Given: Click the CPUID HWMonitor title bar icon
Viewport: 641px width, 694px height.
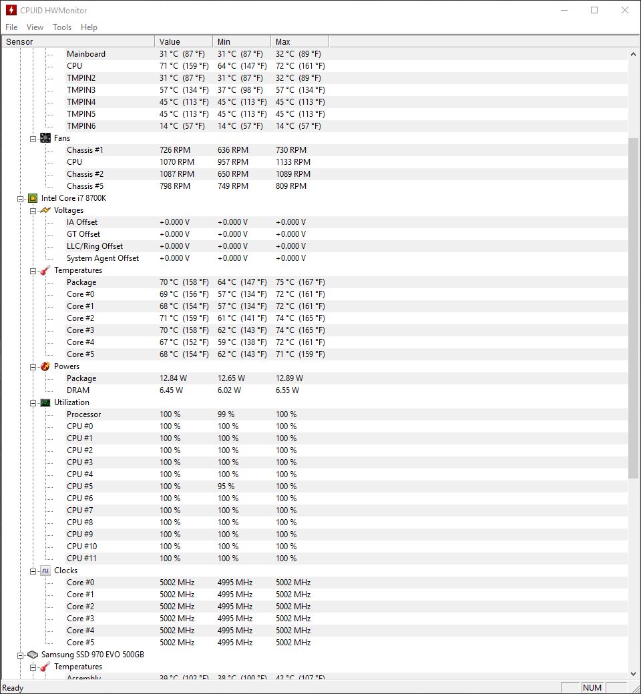Looking at the screenshot, I should click(x=11, y=10).
